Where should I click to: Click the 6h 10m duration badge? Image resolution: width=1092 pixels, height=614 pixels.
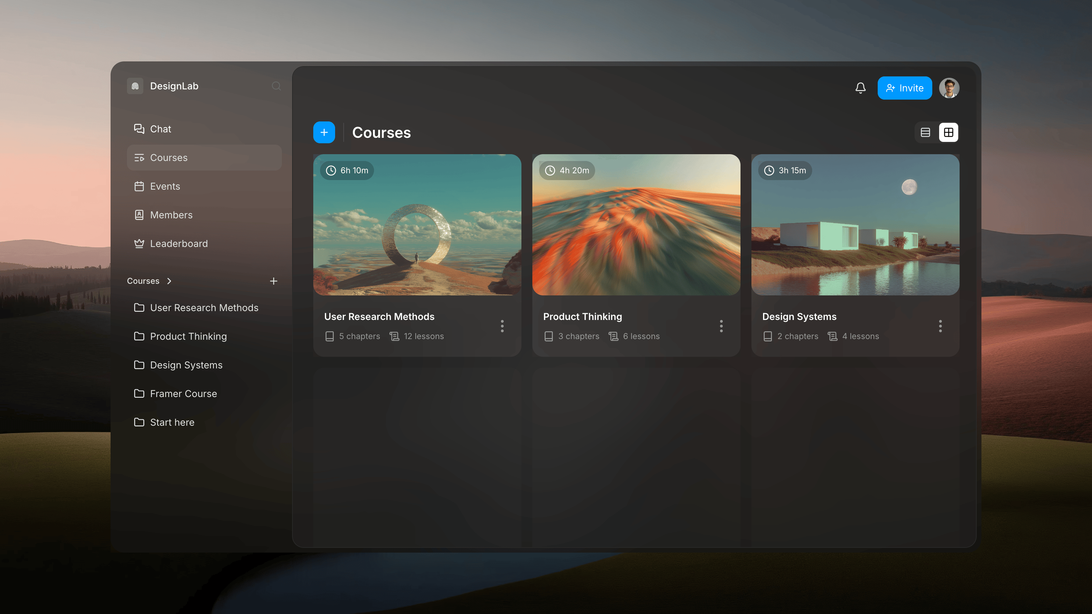tap(347, 170)
